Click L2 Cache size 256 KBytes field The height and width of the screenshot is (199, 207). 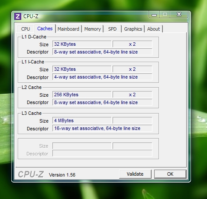(82, 95)
